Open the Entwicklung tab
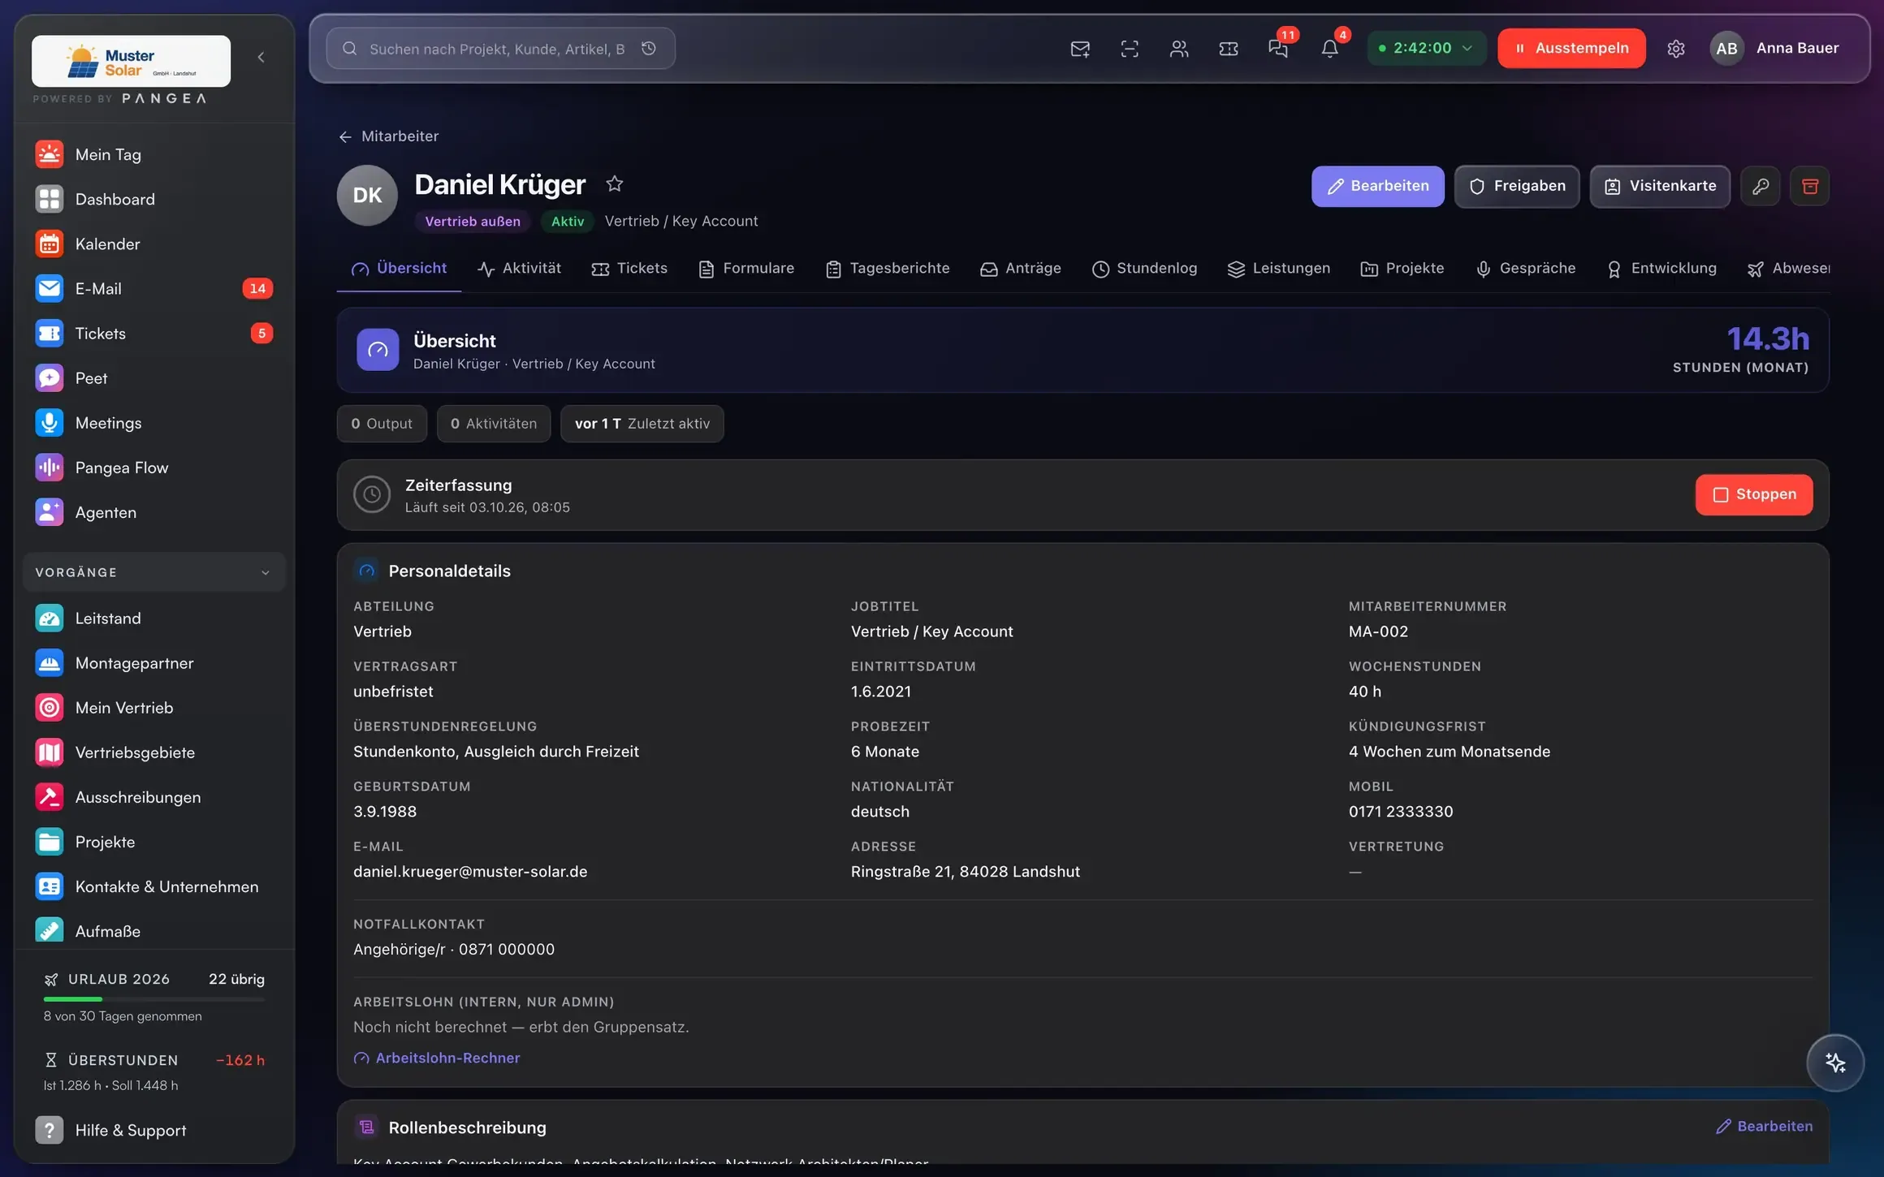 click(x=1661, y=269)
